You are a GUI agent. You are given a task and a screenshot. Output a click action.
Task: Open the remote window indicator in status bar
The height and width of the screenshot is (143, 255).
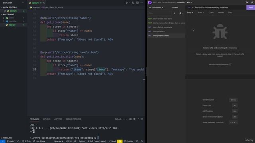coord(3,141)
